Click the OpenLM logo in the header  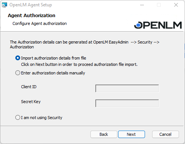[158, 25]
